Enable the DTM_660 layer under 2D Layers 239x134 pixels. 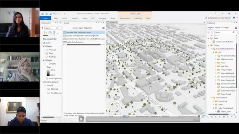click(47, 64)
